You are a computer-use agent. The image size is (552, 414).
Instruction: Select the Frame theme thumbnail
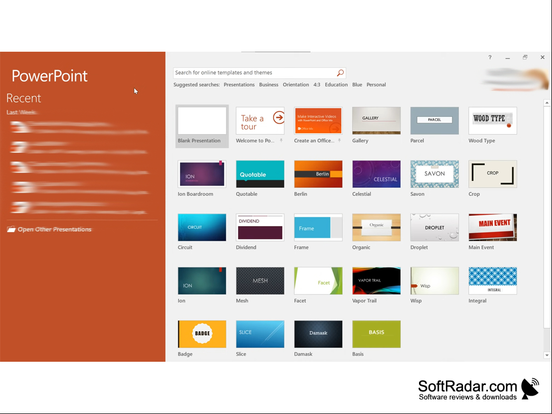318,227
